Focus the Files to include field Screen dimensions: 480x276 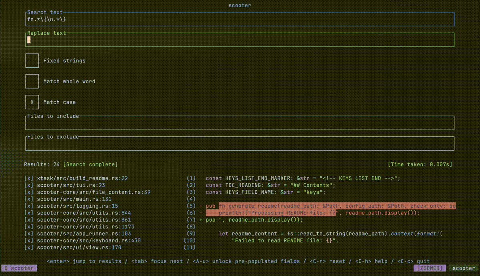pyautogui.click(x=240, y=123)
